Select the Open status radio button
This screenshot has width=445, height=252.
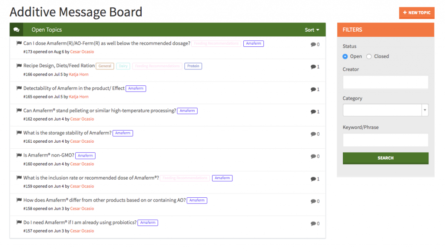(x=345, y=56)
